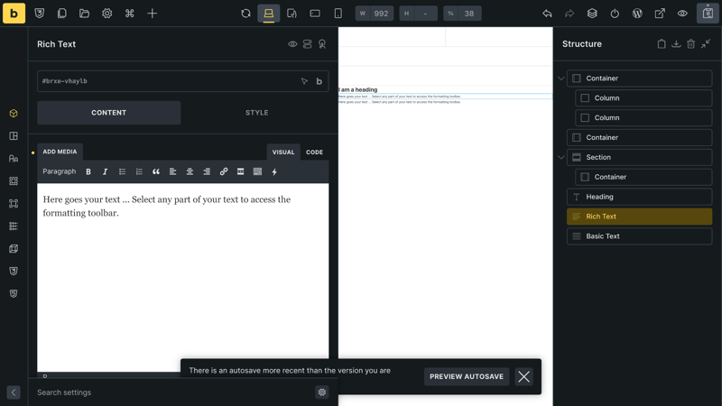Switch the editor to CODE mode

(x=314, y=152)
